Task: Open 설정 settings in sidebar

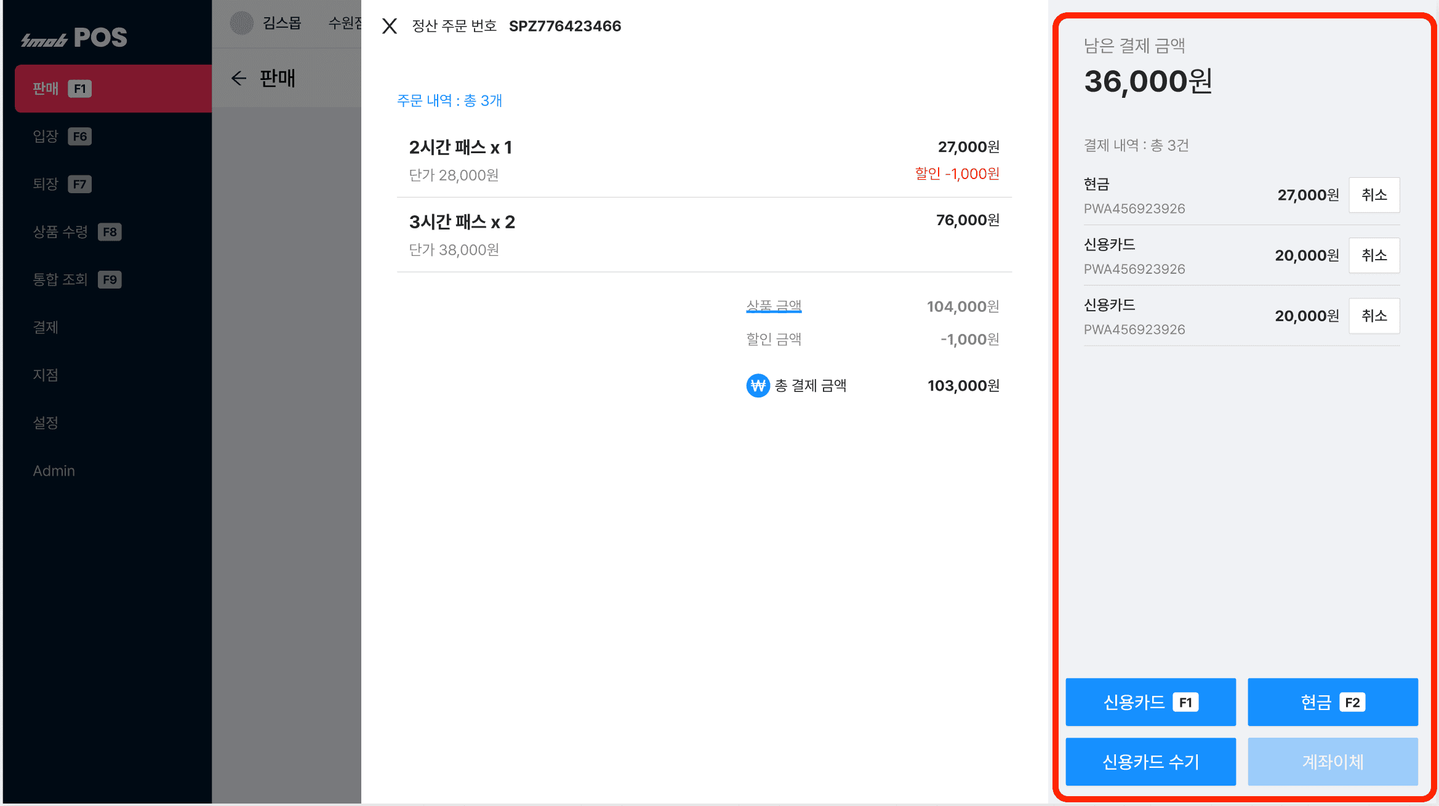Action: point(46,423)
